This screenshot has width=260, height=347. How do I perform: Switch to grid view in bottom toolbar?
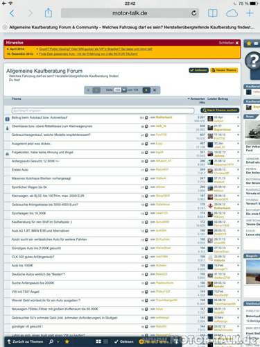(x=98, y=341)
